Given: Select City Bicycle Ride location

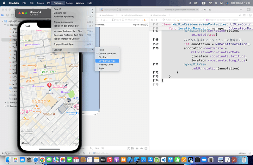Looking at the screenshot, I should point(107,61).
